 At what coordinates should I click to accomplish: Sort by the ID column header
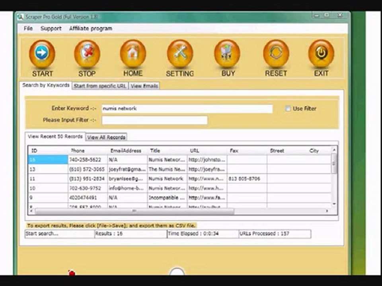(x=48, y=151)
